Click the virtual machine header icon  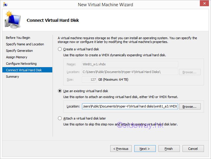click(x=13, y=20)
